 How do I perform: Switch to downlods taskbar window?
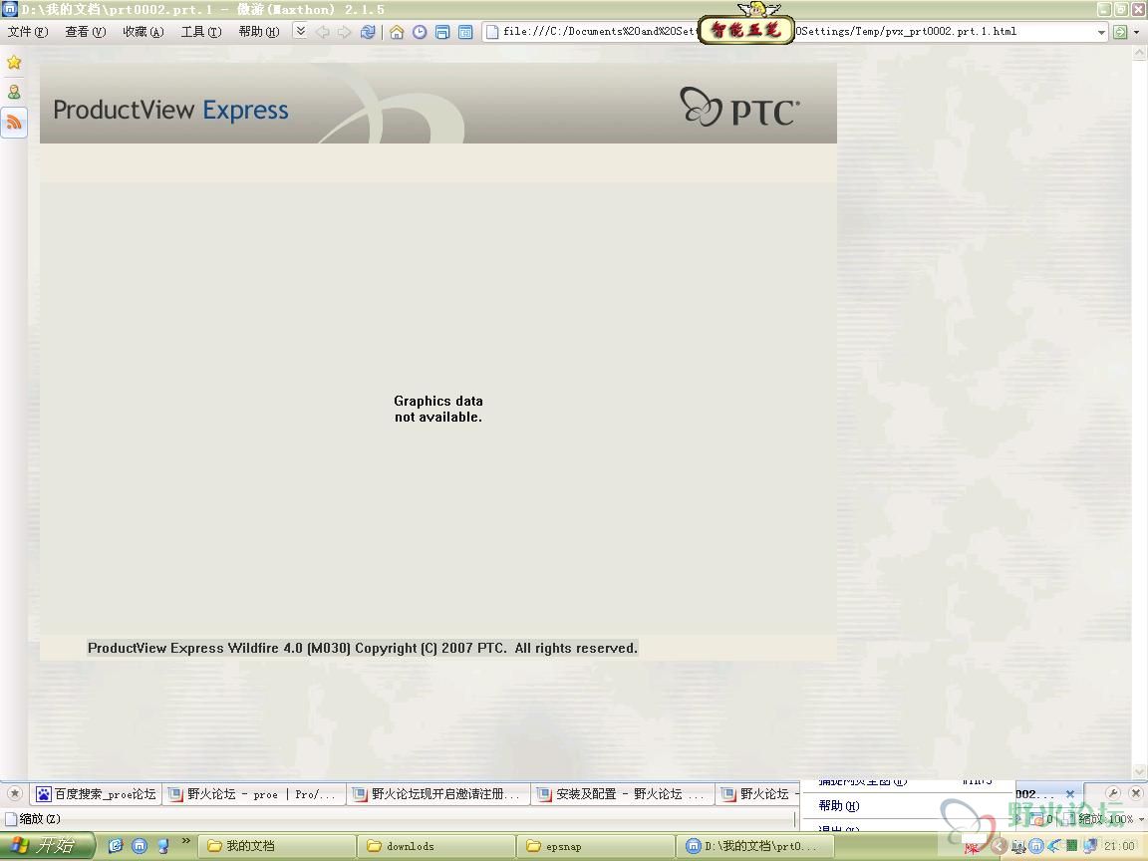(436, 846)
